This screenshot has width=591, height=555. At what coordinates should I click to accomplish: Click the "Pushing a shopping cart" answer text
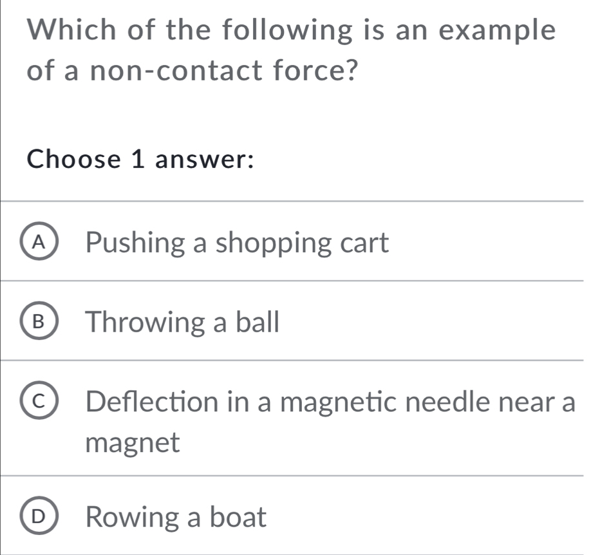(x=238, y=243)
